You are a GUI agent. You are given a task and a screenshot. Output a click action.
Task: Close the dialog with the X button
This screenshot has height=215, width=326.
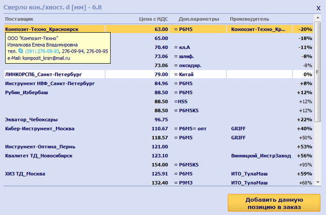pyautogui.click(x=318, y=8)
